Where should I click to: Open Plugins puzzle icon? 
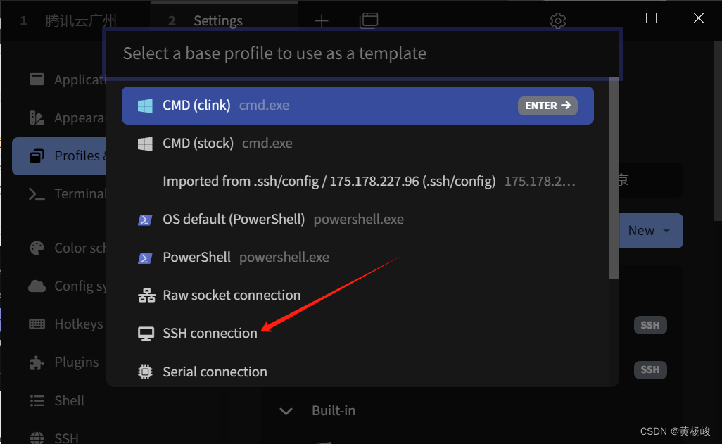coord(37,362)
